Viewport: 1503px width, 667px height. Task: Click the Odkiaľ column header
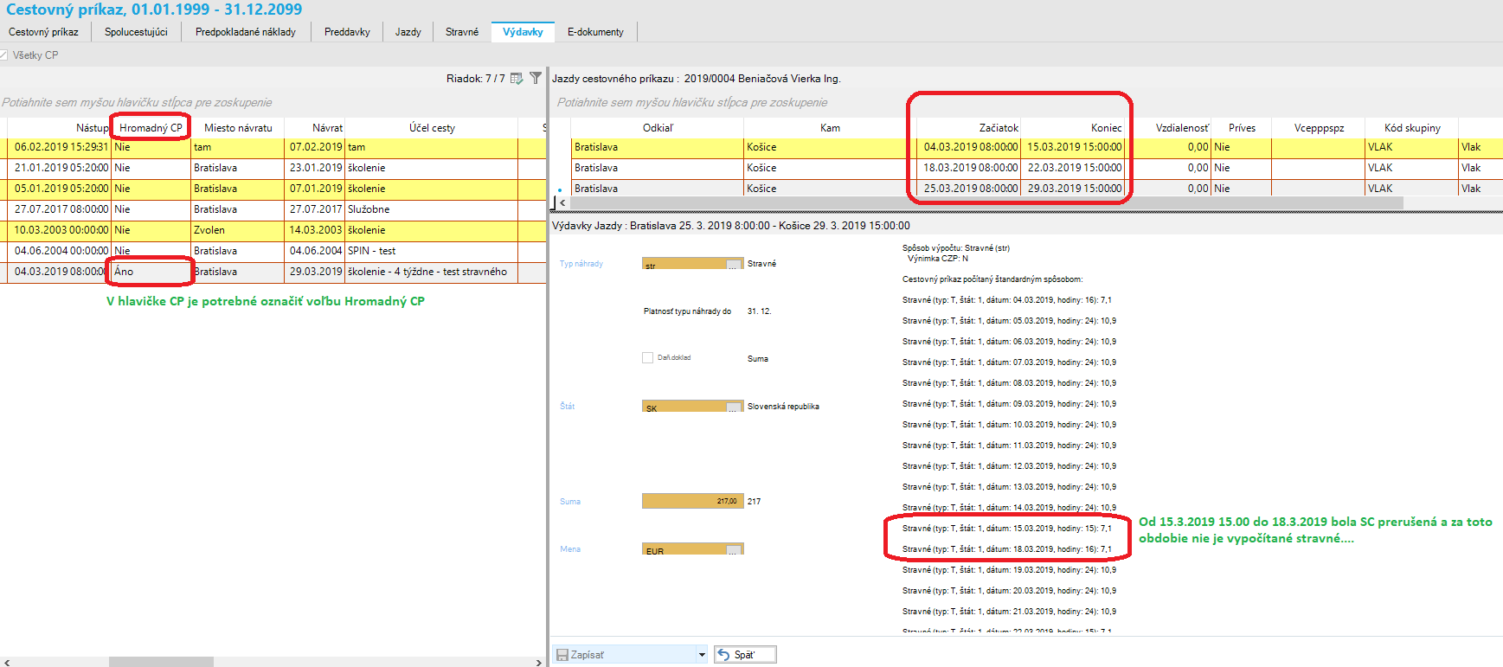(x=658, y=128)
